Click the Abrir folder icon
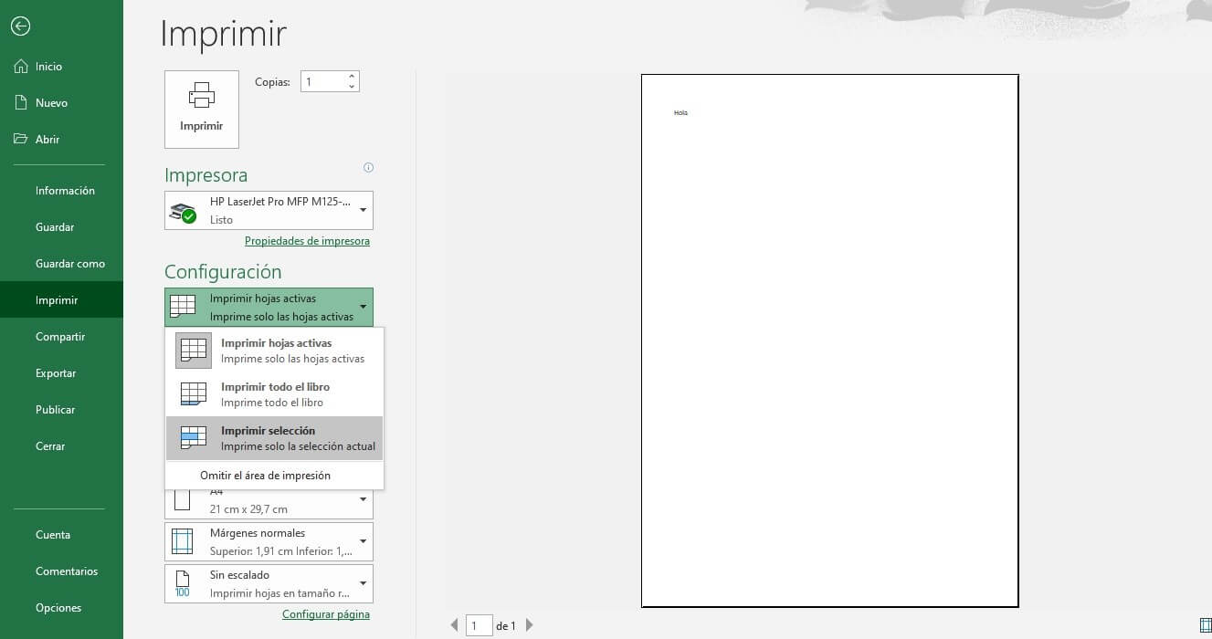This screenshot has width=1212, height=639. 21,139
